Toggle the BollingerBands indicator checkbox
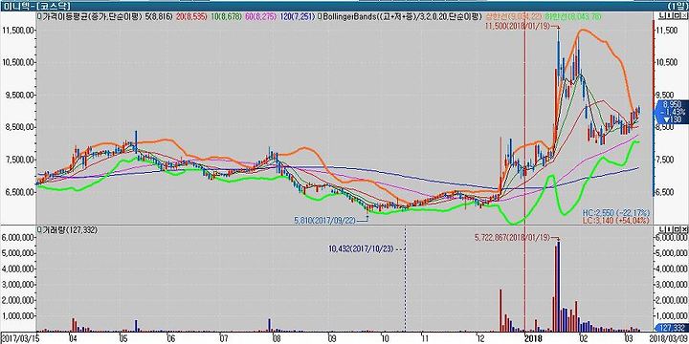This screenshot has width=689, height=344. [x=321, y=16]
